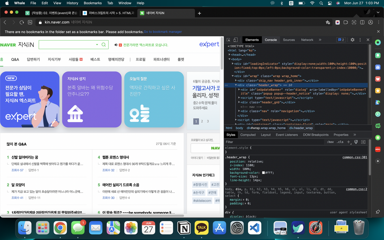Screen dimensions: 384x240
Task: Switch to the Network tab in DevTools
Action: 307,40
